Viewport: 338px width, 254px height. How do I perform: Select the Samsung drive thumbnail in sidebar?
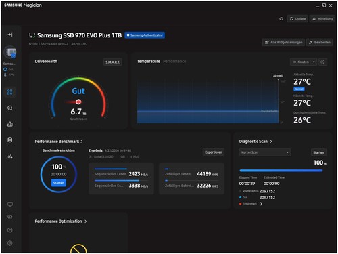pyautogui.click(x=10, y=52)
